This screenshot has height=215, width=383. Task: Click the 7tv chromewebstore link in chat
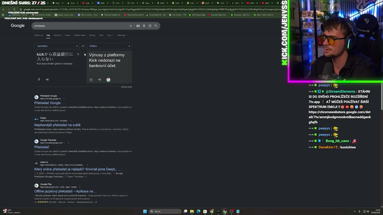click(340, 117)
